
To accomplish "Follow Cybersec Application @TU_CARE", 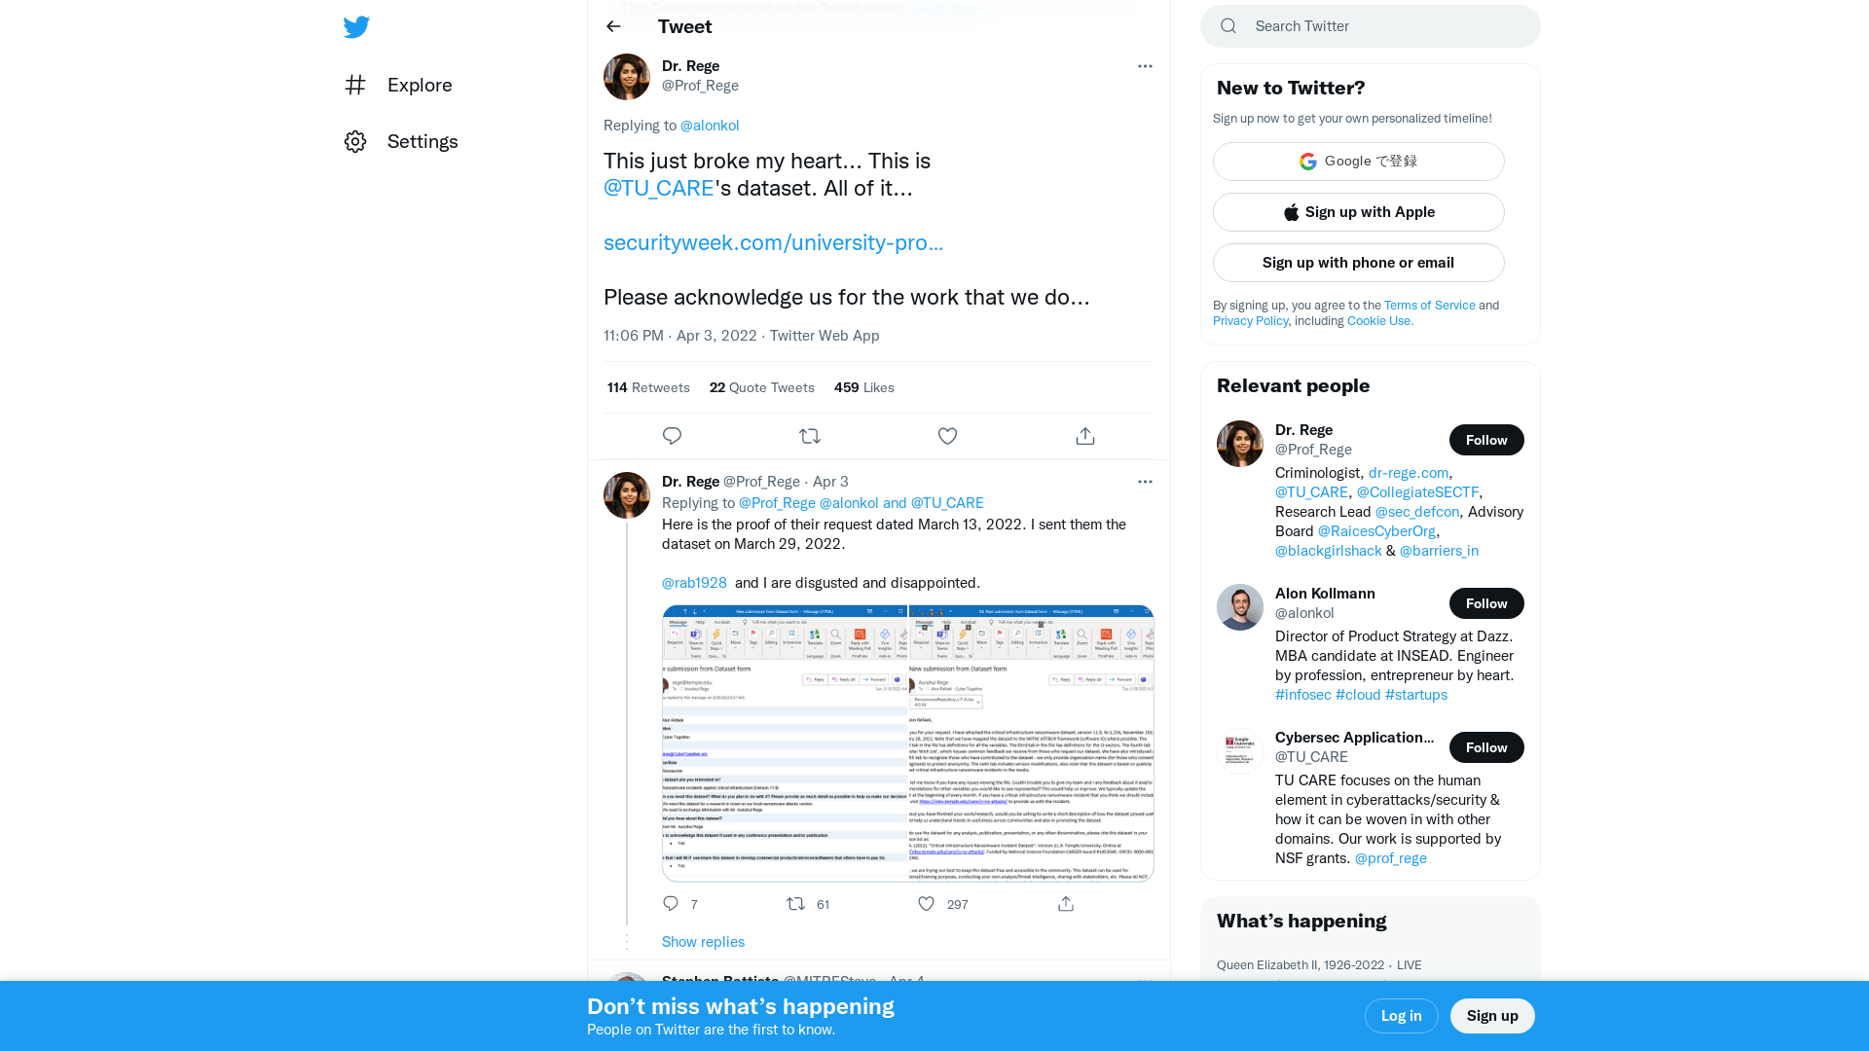I will 1486,747.
